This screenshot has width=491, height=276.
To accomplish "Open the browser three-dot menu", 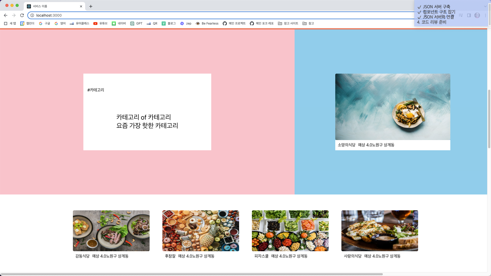I will (485, 15).
